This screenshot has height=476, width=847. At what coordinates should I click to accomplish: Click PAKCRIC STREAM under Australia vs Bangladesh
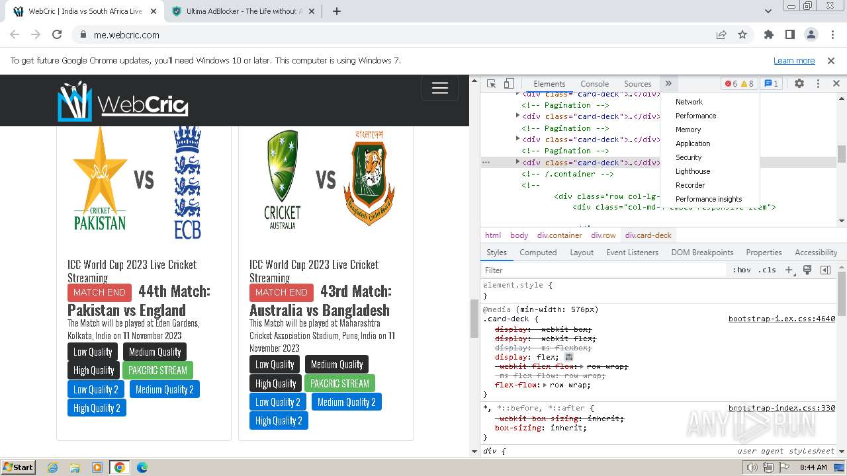(x=339, y=383)
